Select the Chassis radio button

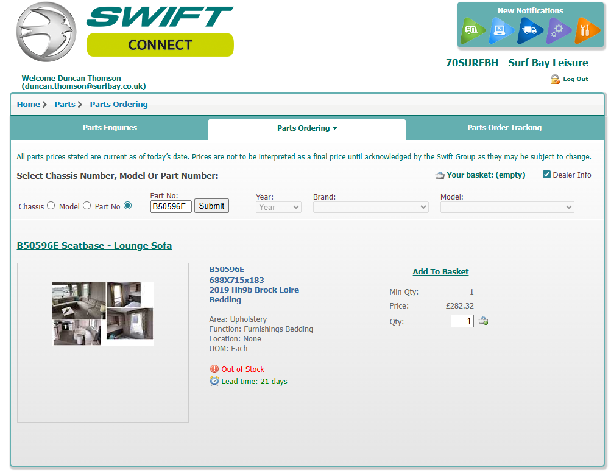pyautogui.click(x=51, y=206)
